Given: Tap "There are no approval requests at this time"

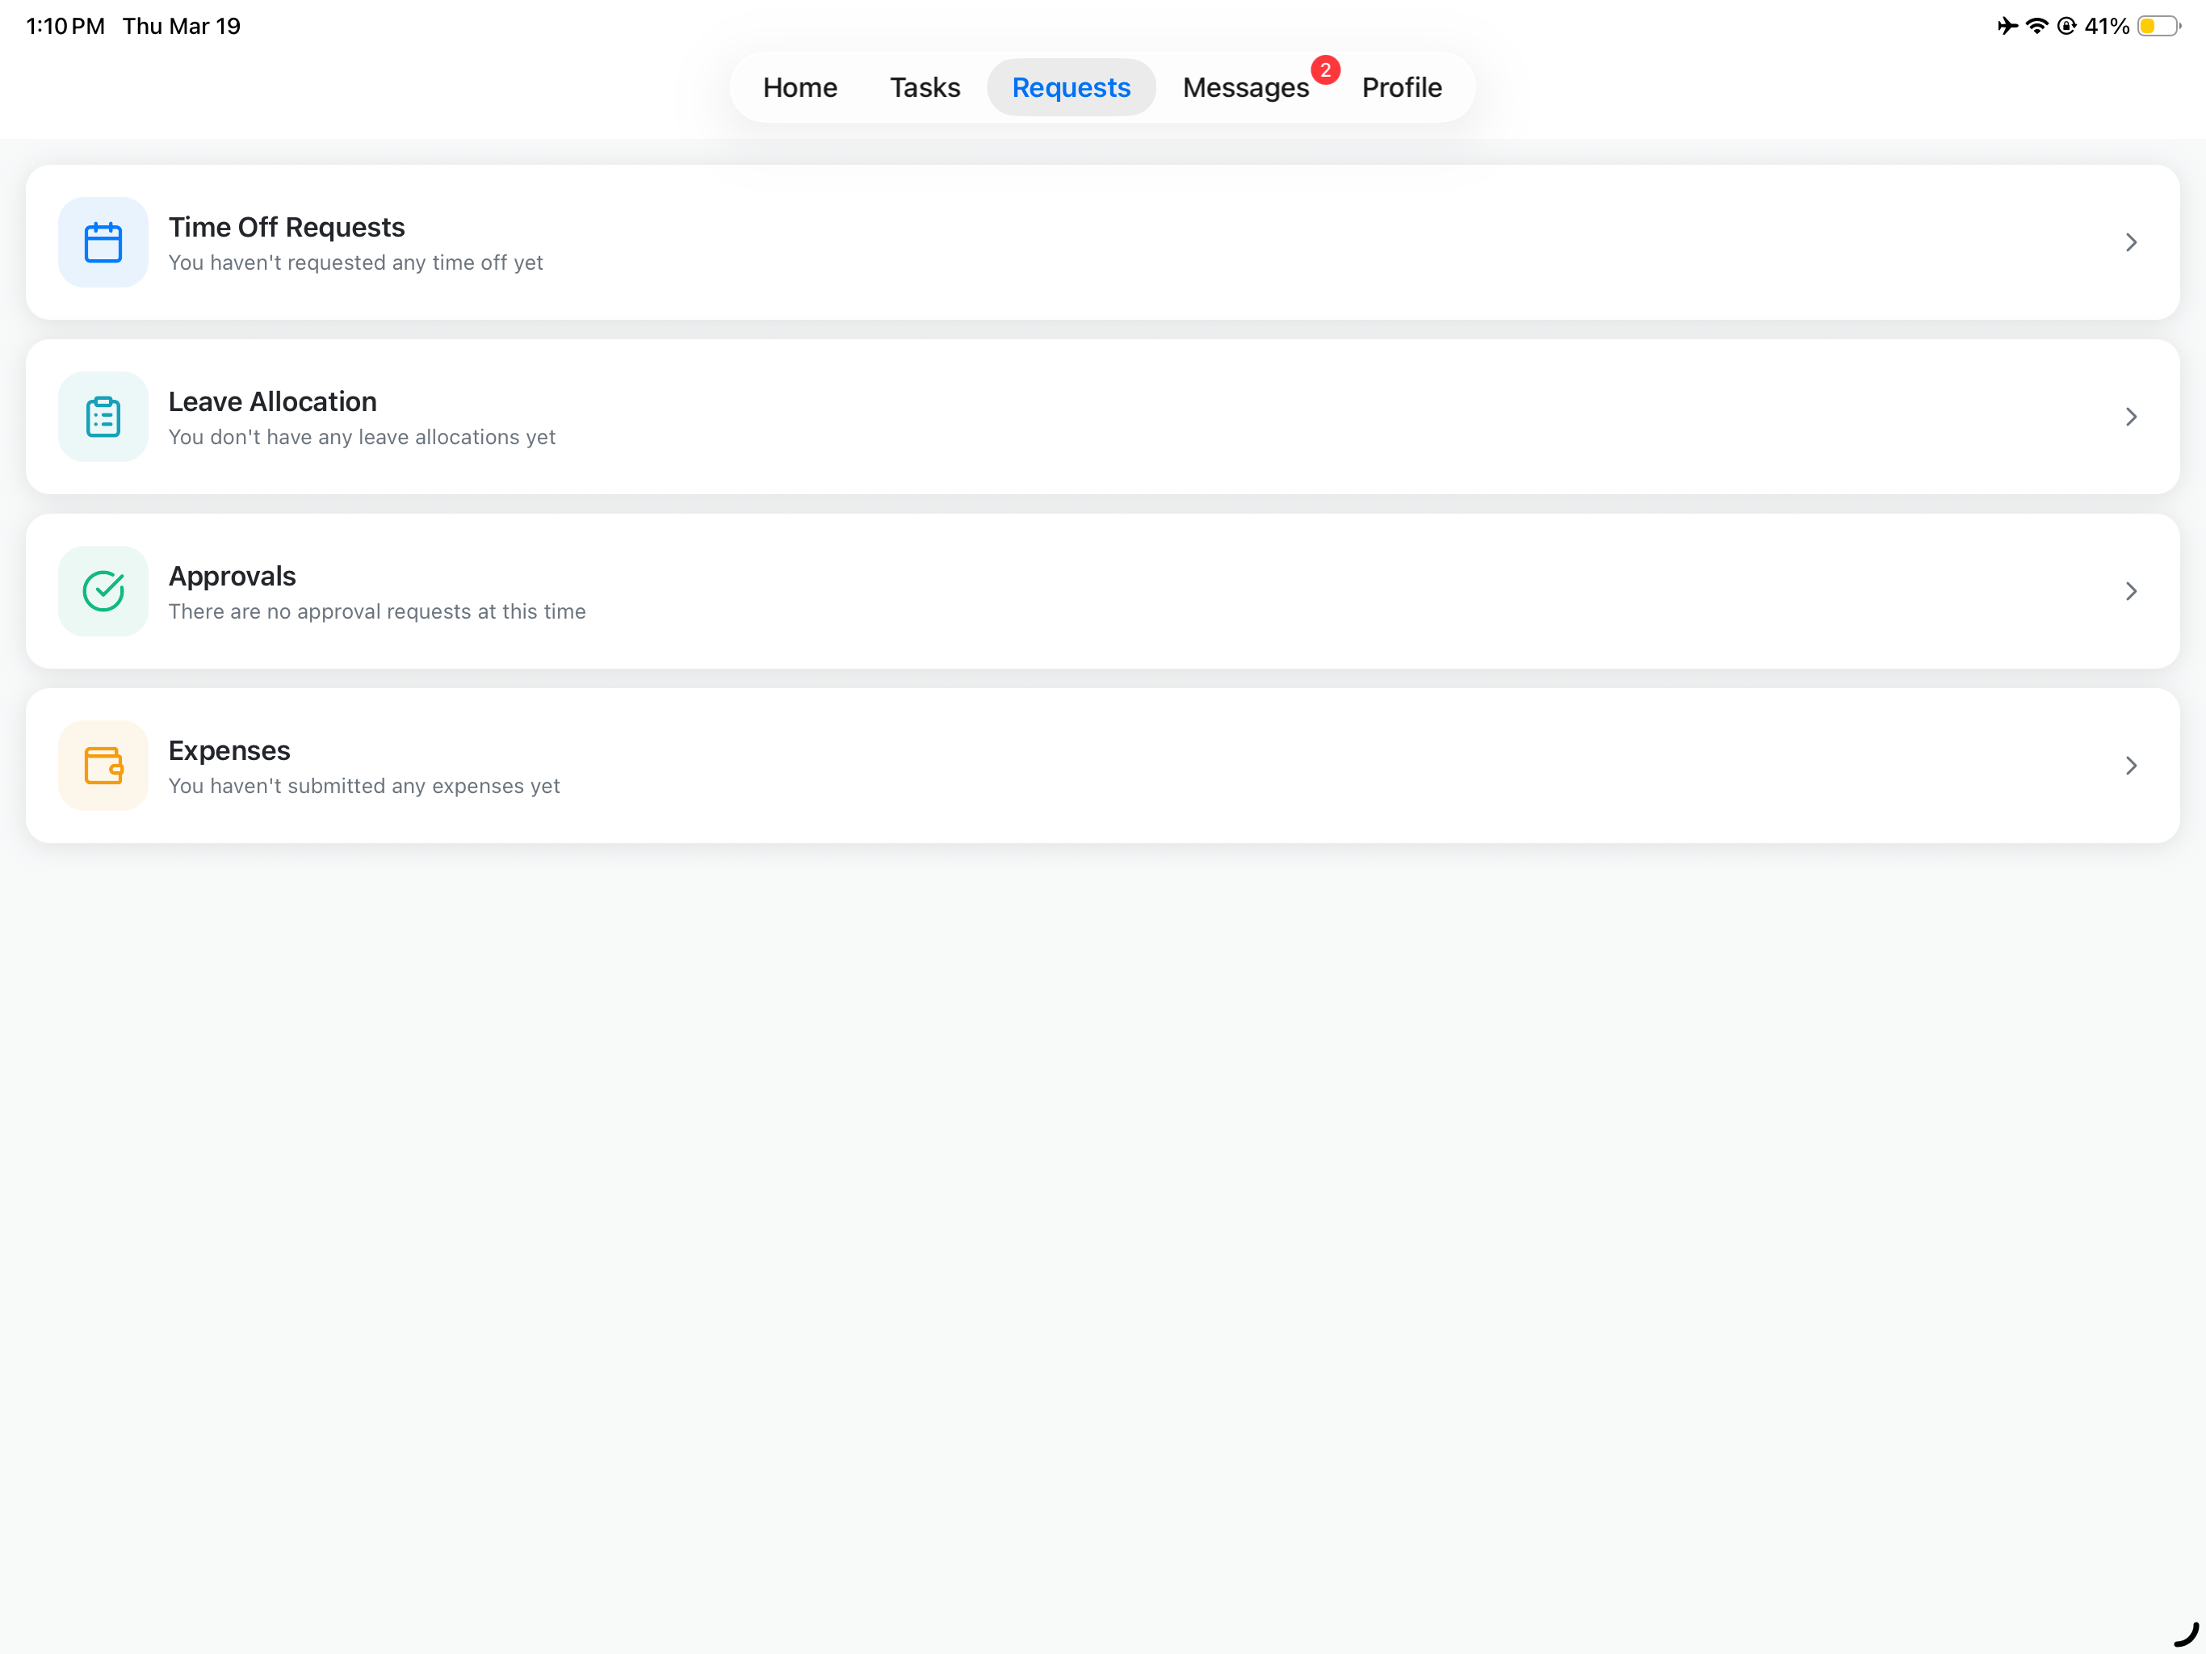Looking at the screenshot, I should (x=377, y=611).
